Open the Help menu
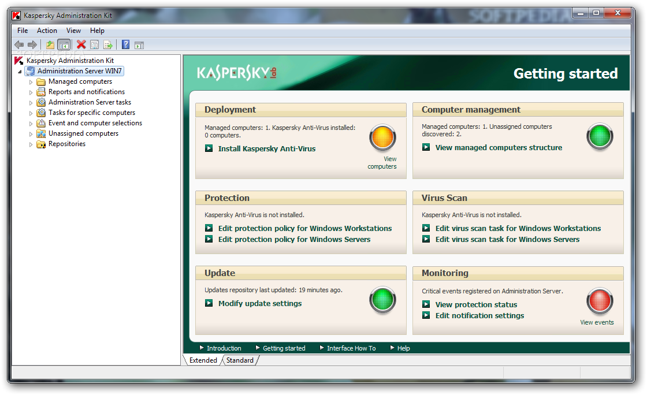Screen dimensions: 647x395 (x=98, y=31)
